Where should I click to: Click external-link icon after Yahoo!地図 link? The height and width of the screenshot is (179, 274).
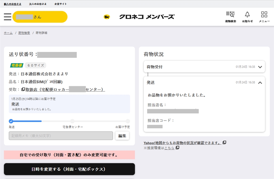[224, 142]
